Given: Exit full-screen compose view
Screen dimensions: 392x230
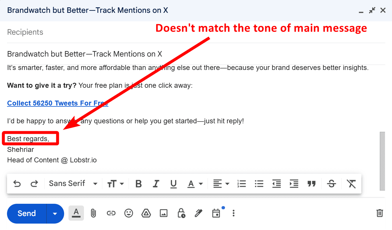Looking at the screenshot, I should click(x=372, y=10).
